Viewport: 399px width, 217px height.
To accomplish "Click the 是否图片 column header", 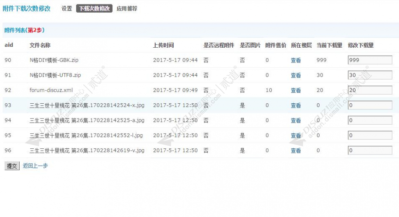I will (250, 45).
